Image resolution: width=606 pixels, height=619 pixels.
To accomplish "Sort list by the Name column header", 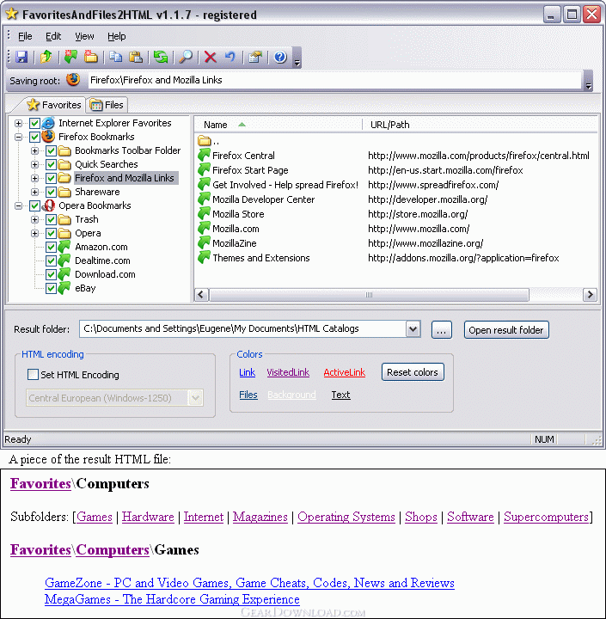I will point(278,125).
